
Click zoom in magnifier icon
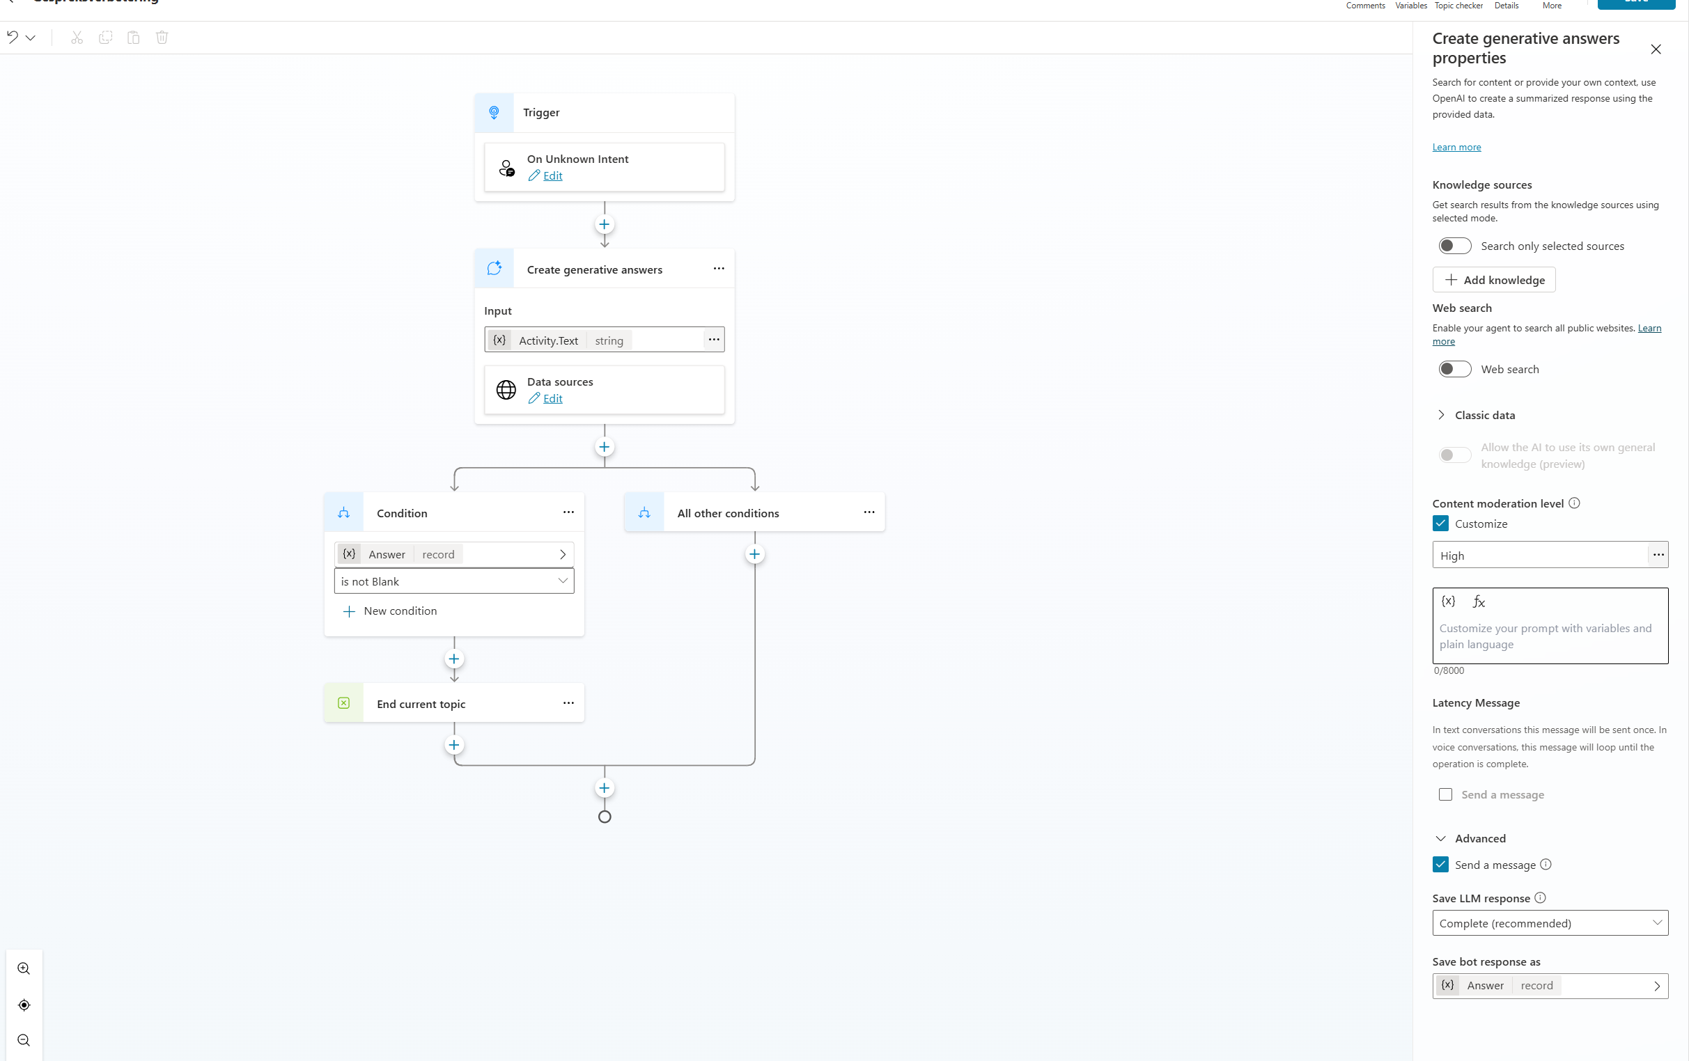[x=24, y=968]
